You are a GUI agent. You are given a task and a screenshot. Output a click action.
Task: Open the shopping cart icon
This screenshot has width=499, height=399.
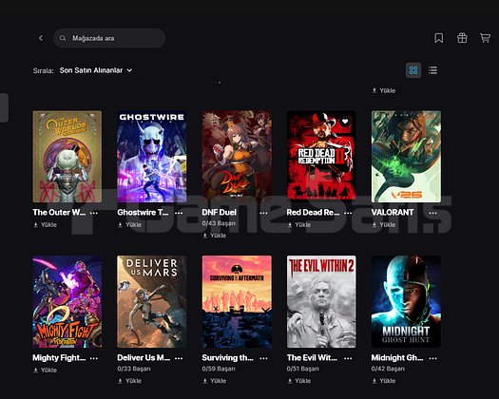click(485, 38)
